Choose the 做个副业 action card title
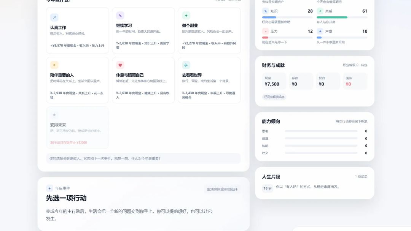 coord(190,25)
